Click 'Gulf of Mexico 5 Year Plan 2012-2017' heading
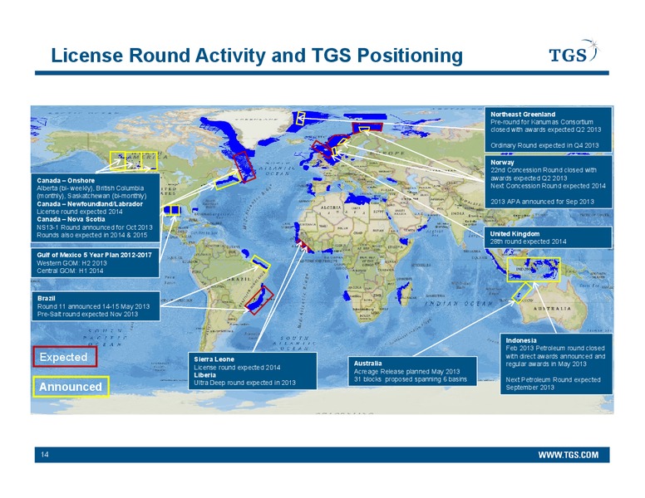This screenshot has height=498, width=645. pos(94,255)
